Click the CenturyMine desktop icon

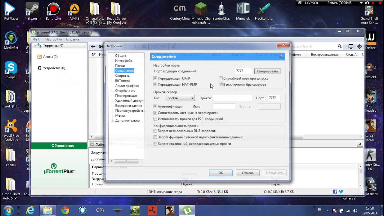(x=180, y=11)
